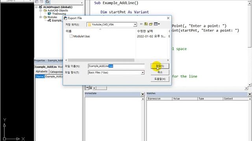Screen dimensions: 252x141
Task: Click the Sub Example_AddLine() code line
Action: (116, 3)
